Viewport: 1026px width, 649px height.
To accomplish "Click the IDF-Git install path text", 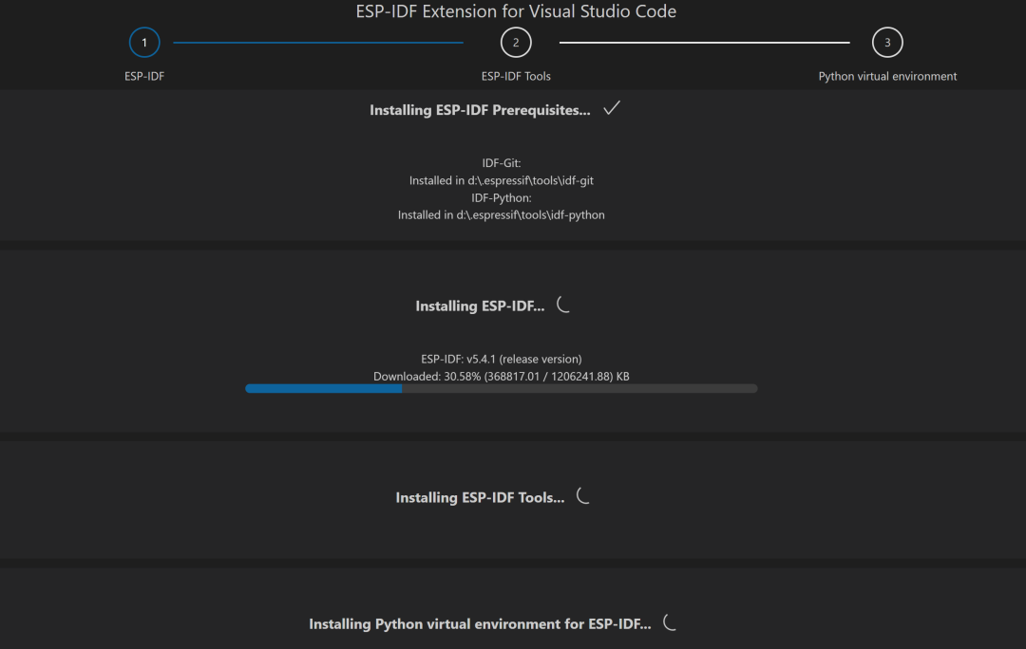I will (502, 180).
